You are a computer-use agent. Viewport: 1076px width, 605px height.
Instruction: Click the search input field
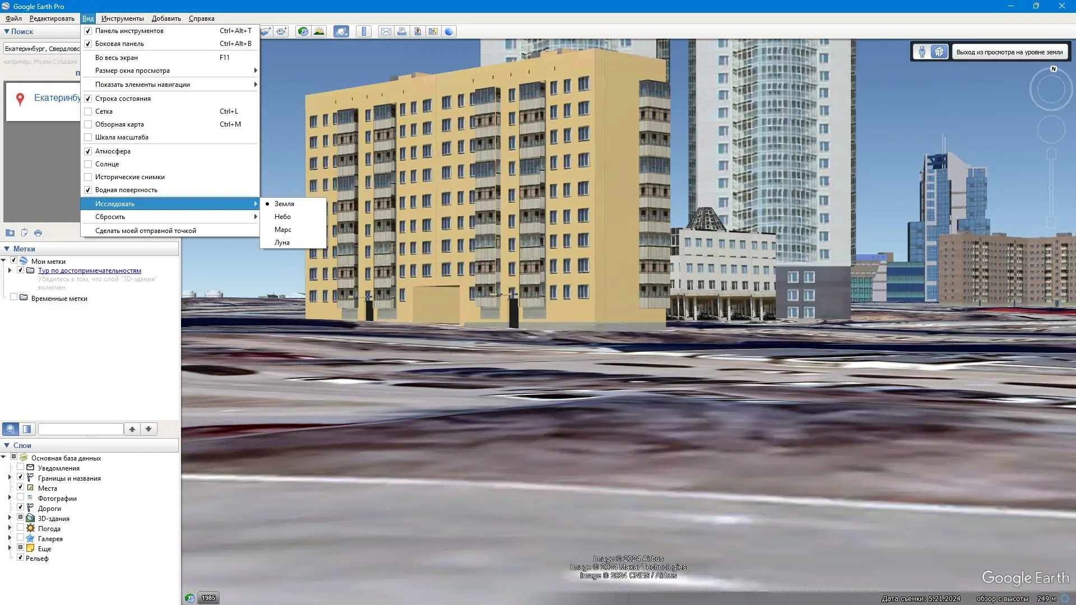42,49
